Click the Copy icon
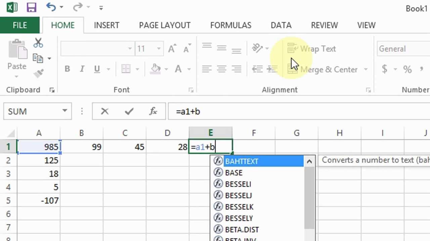Viewport: 430px width, 241px height. [x=38, y=59]
